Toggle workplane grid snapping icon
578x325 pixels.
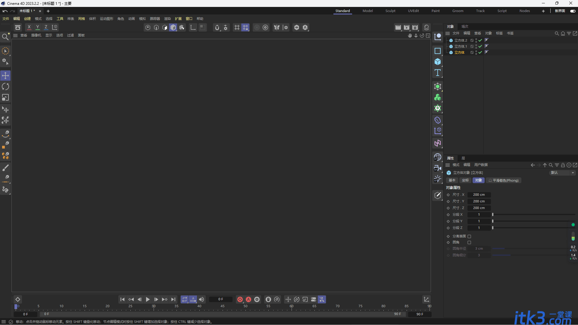click(245, 27)
